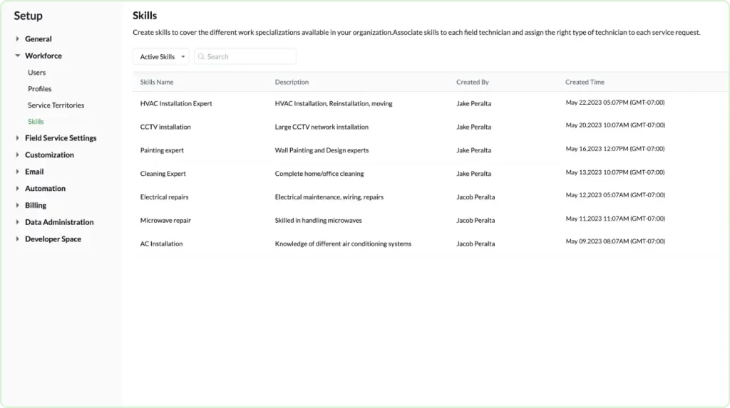Viewport: 730px width, 408px height.
Task: Sort by Skills Name column header
Action: pyautogui.click(x=157, y=83)
